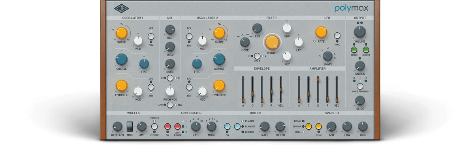Click the orange LFO RATE knob

tap(321, 32)
